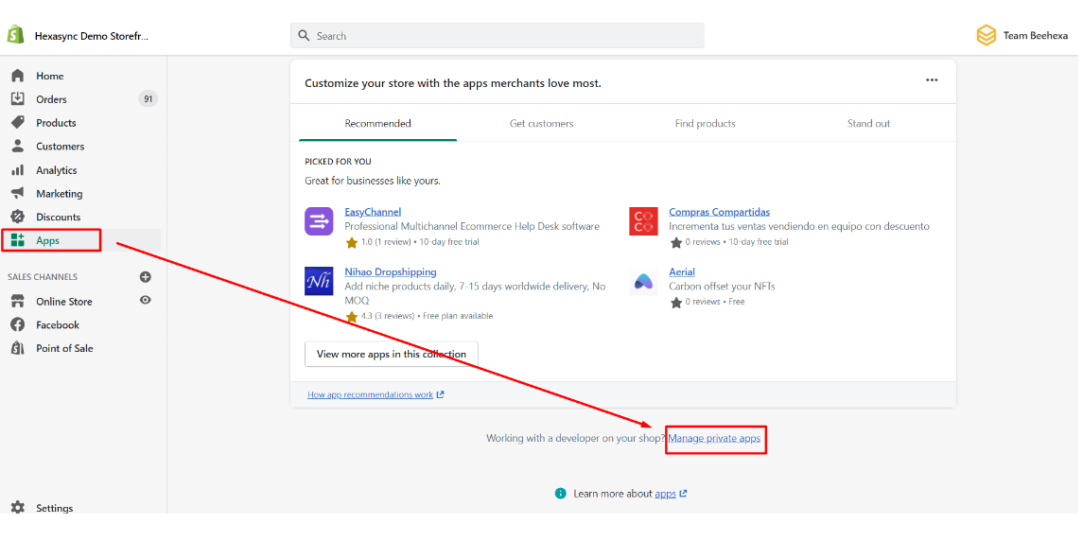Click the Team Beehexa account avatar
This screenshot has height=541, width=1083.
tap(987, 35)
